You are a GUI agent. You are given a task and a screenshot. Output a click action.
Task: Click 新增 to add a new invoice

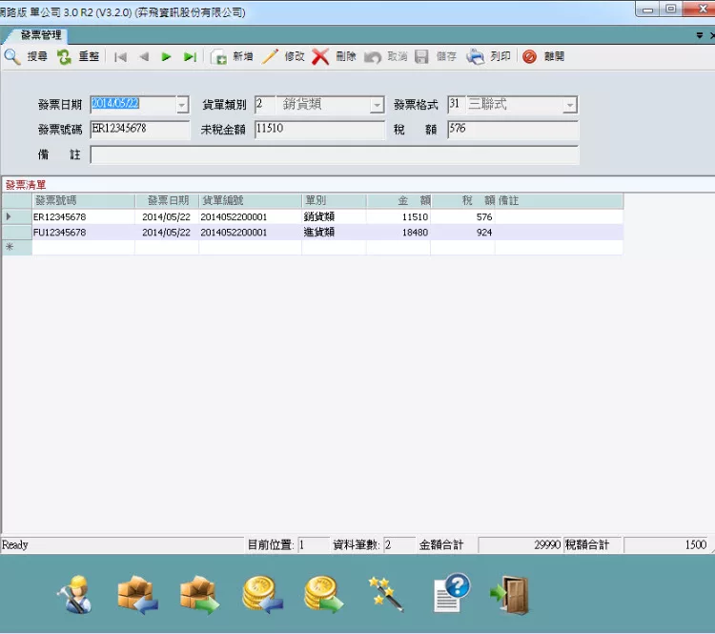[232, 57]
